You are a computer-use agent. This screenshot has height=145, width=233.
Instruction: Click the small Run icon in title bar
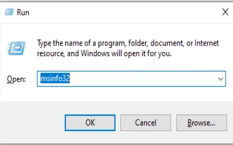click(x=9, y=12)
